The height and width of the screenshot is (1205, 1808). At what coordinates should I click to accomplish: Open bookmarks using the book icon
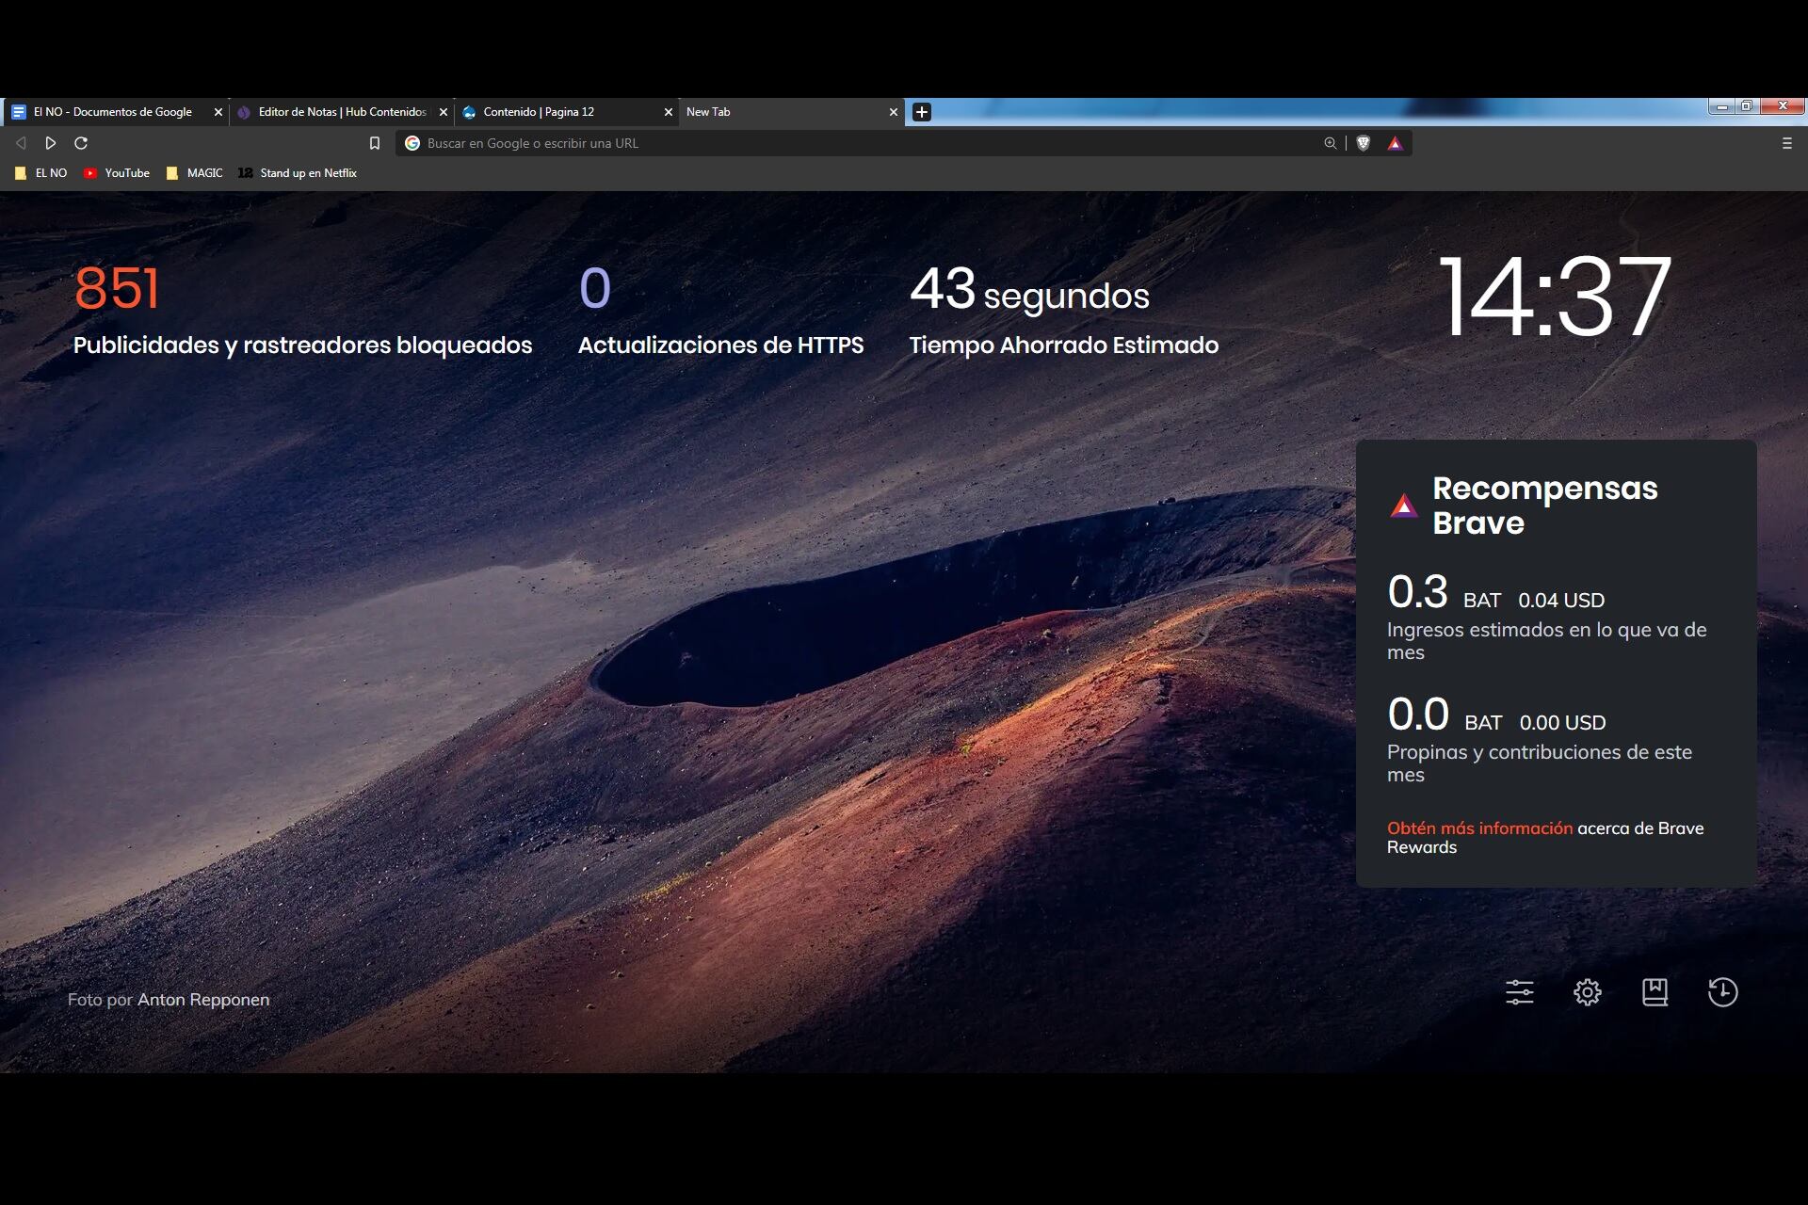click(x=1655, y=992)
